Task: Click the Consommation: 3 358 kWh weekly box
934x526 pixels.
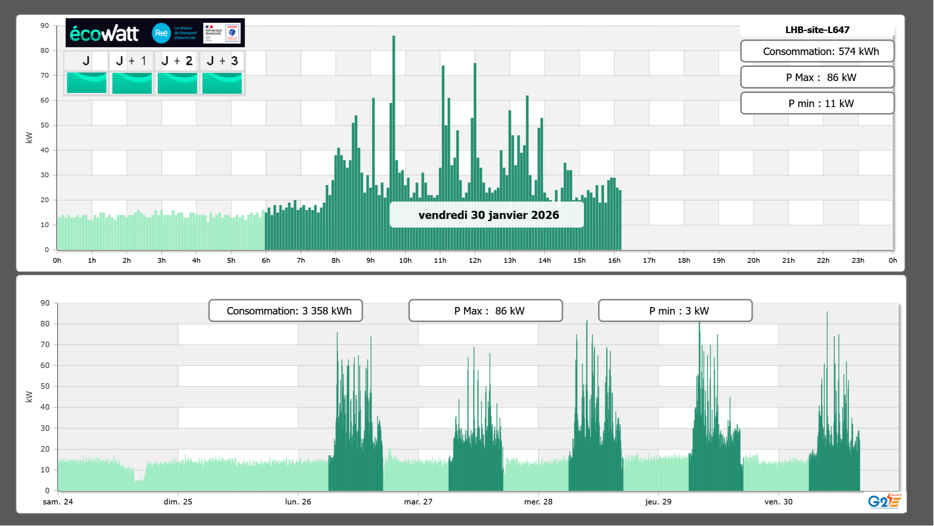Action: 285,311
